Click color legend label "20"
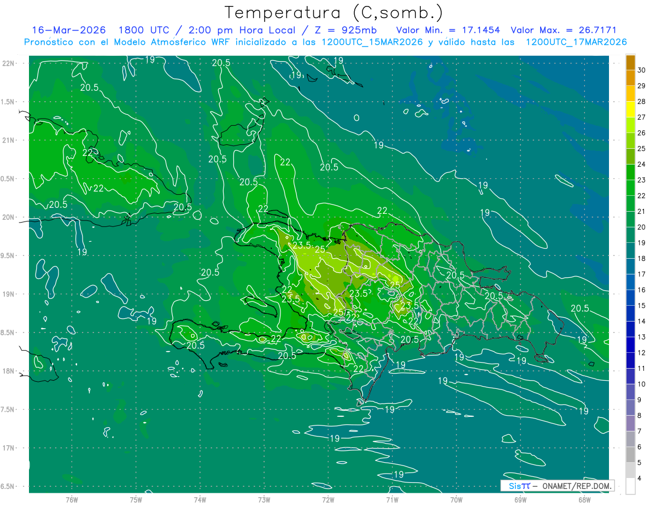 click(x=642, y=227)
